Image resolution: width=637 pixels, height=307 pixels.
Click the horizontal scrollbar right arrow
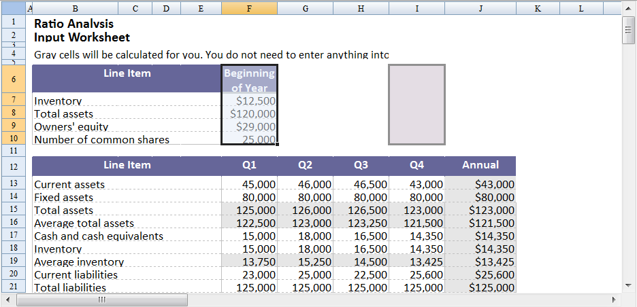pos(613,300)
